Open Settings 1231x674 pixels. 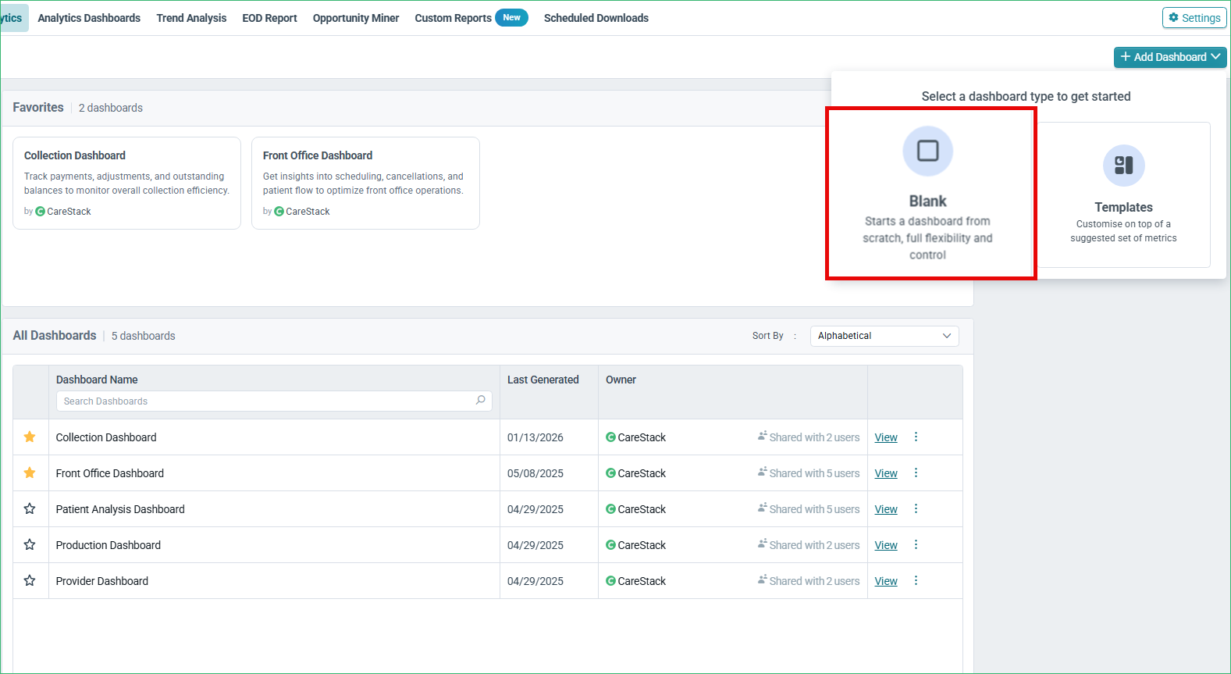[1194, 18]
